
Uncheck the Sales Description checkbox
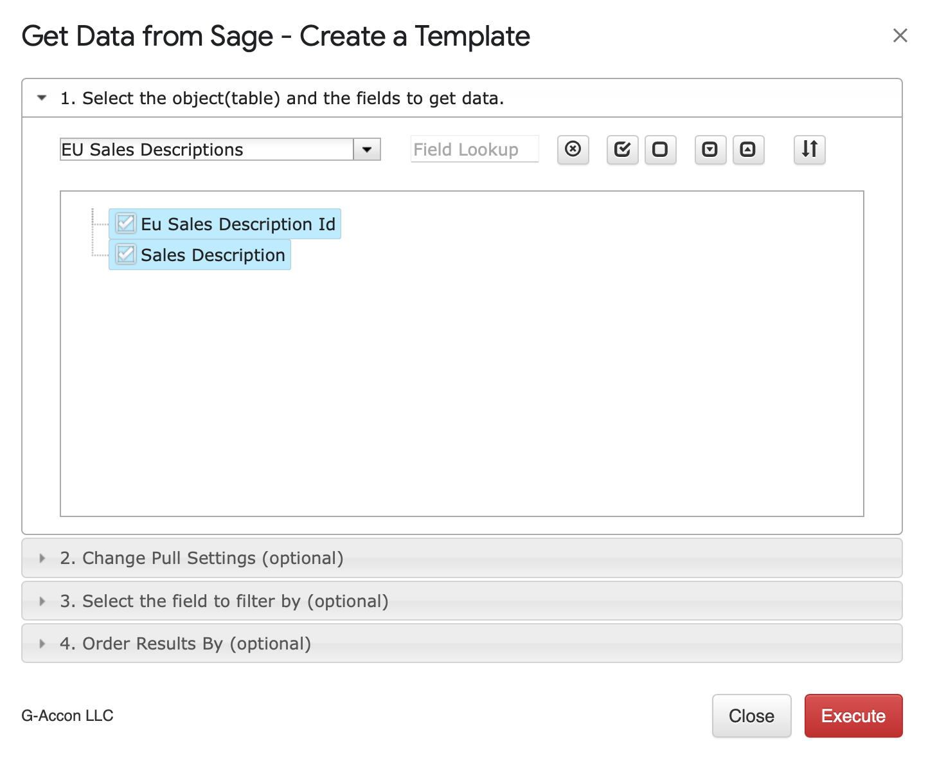click(x=126, y=255)
